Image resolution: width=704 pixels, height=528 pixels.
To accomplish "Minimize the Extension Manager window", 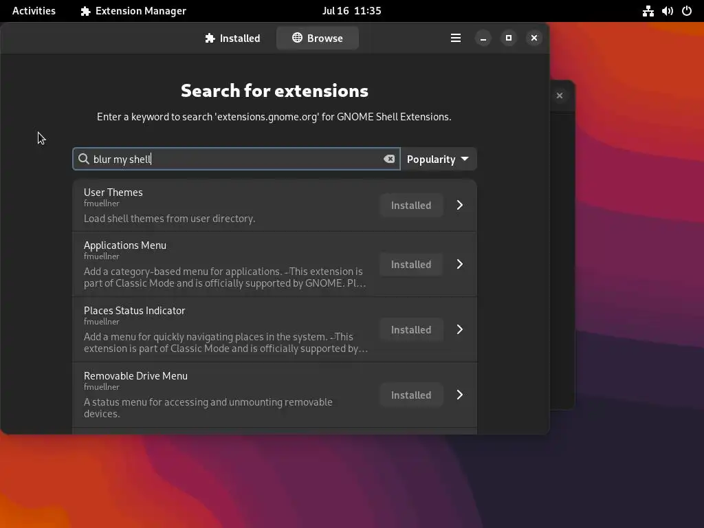I will pos(483,38).
